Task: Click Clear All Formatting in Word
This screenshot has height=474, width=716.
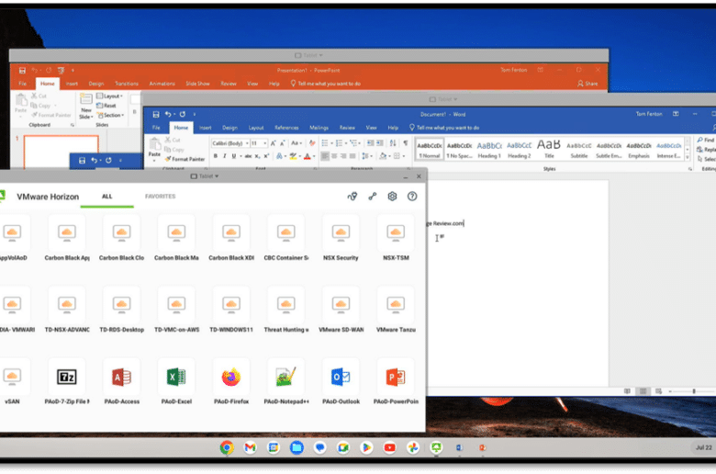Action: (x=312, y=143)
